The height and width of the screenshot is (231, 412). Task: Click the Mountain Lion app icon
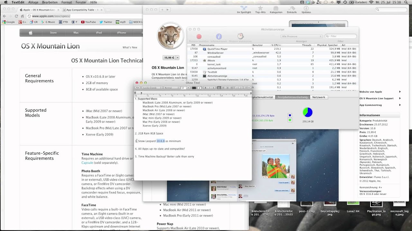(171, 36)
